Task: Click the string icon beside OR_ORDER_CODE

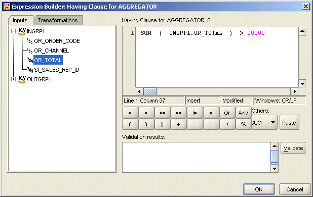Action: point(29,41)
